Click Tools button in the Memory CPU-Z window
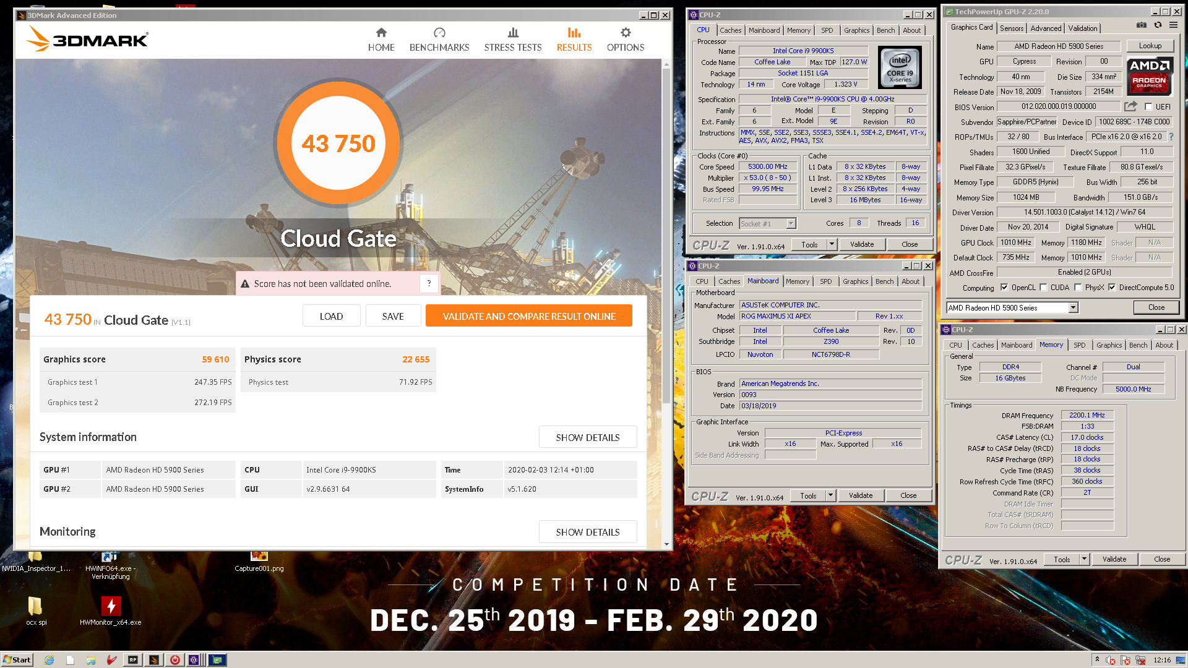The width and height of the screenshot is (1188, 668). [x=1062, y=559]
